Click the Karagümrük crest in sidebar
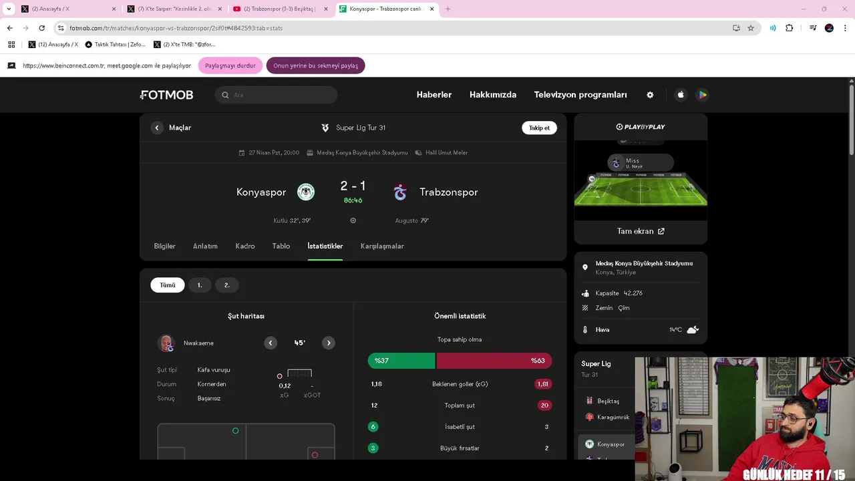Viewport: 855px width, 481px height. pos(589,417)
